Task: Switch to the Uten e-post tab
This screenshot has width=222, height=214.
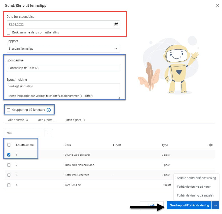Action: (75, 120)
